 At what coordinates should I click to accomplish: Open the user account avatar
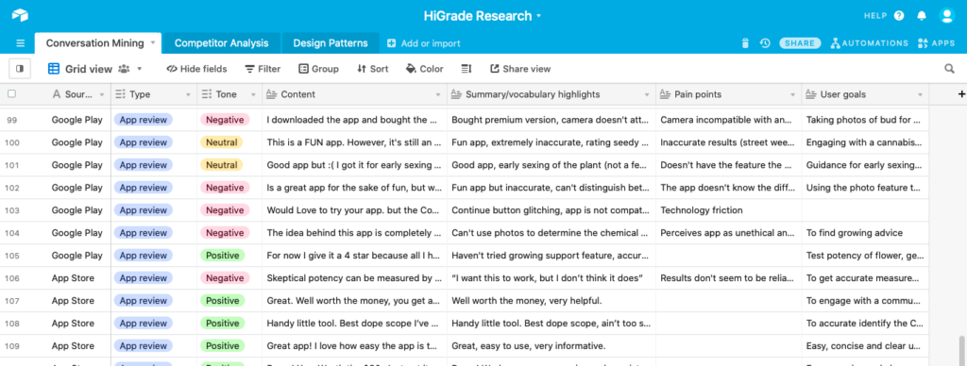click(x=946, y=16)
